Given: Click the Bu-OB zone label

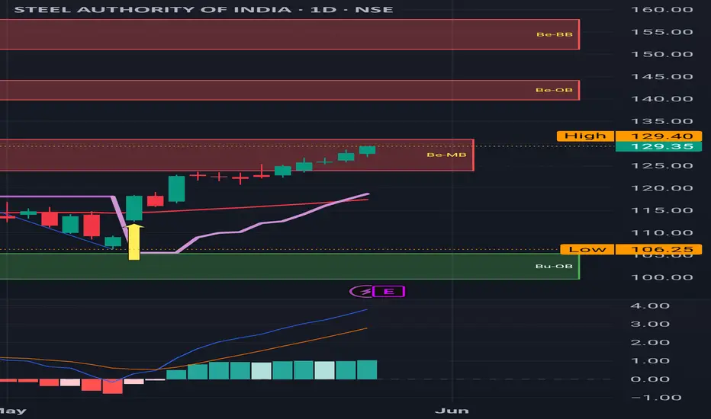Looking at the screenshot, I should (x=554, y=266).
